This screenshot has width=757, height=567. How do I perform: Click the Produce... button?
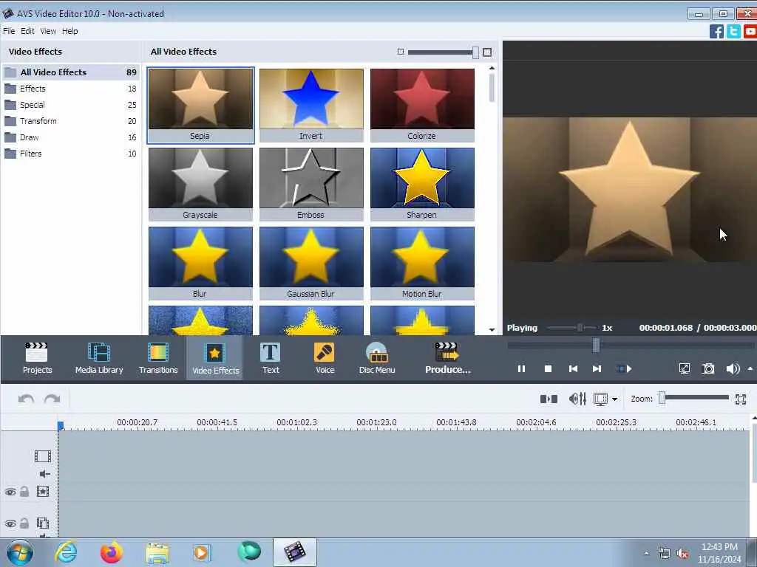click(447, 358)
